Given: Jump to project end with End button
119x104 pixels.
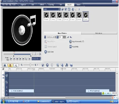Looking at the screenshot, I should pyautogui.click(x=23, y=59).
